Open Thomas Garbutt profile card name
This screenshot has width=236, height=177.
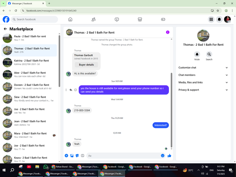(x=84, y=55)
